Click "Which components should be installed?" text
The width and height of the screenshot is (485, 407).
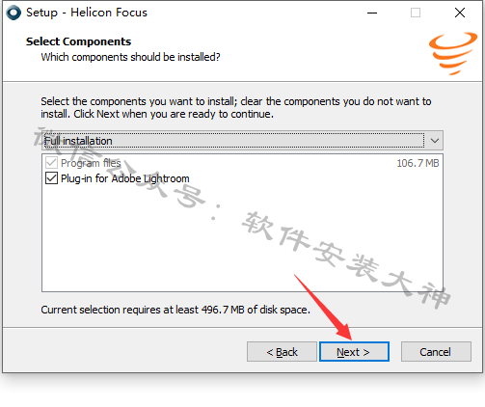(130, 57)
